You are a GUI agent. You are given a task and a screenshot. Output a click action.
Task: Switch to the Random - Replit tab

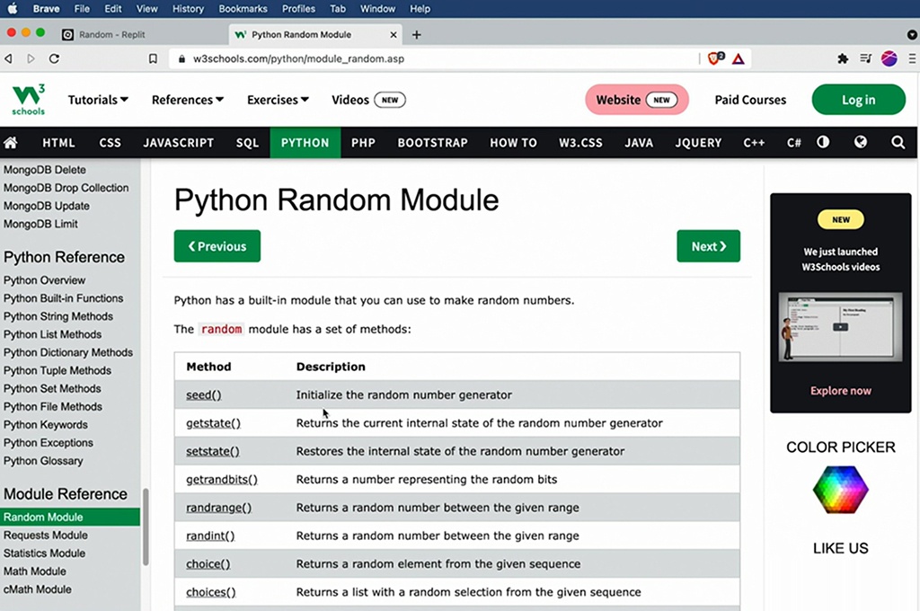pyautogui.click(x=112, y=35)
